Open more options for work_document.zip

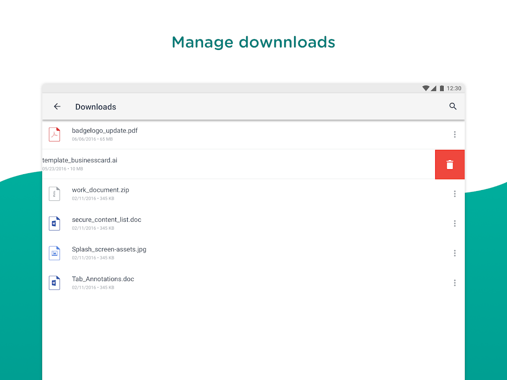coord(455,194)
